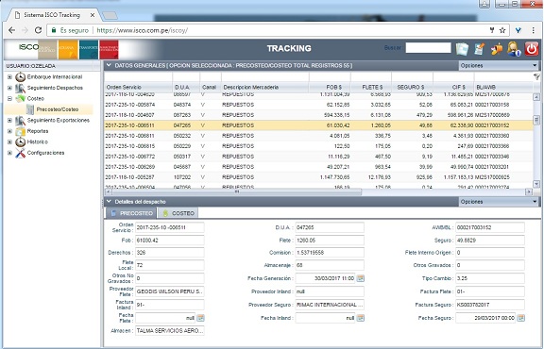
Task: Sort by the CIF $ column header
Action: [453, 88]
